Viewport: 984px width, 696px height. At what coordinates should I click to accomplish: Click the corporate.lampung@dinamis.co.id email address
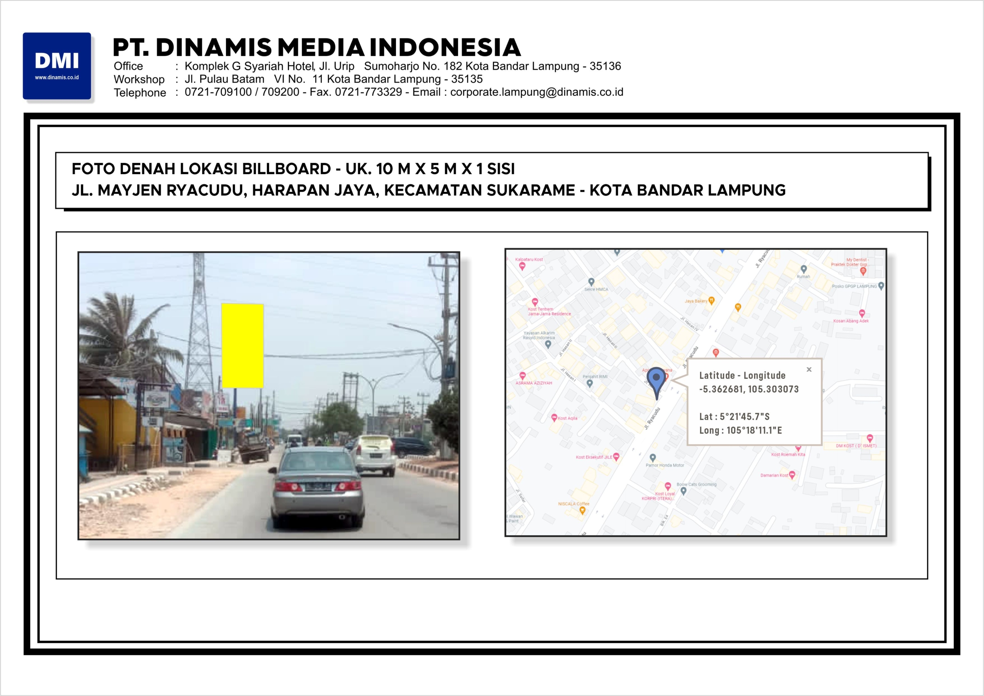(x=537, y=92)
